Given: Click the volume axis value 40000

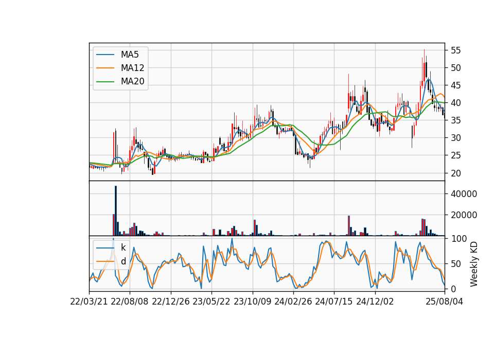Looking at the screenshot, I should click(464, 194).
